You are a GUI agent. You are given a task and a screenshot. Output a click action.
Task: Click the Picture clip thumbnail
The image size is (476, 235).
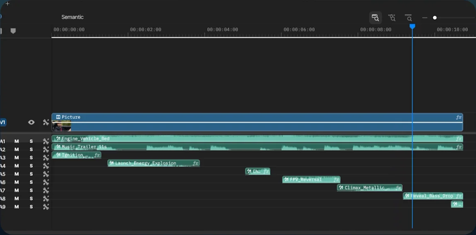pos(61,126)
